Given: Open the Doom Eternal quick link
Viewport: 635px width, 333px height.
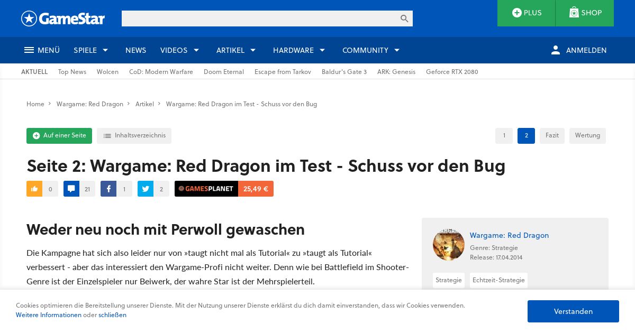Looking at the screenshot, I should pos(224,72).
